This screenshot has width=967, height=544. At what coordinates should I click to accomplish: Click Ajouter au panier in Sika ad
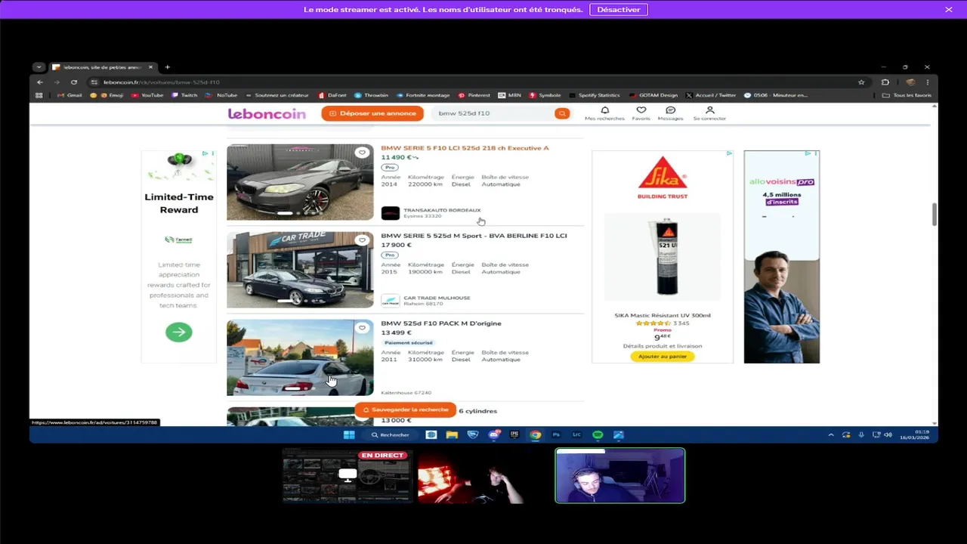coord(662,356)
